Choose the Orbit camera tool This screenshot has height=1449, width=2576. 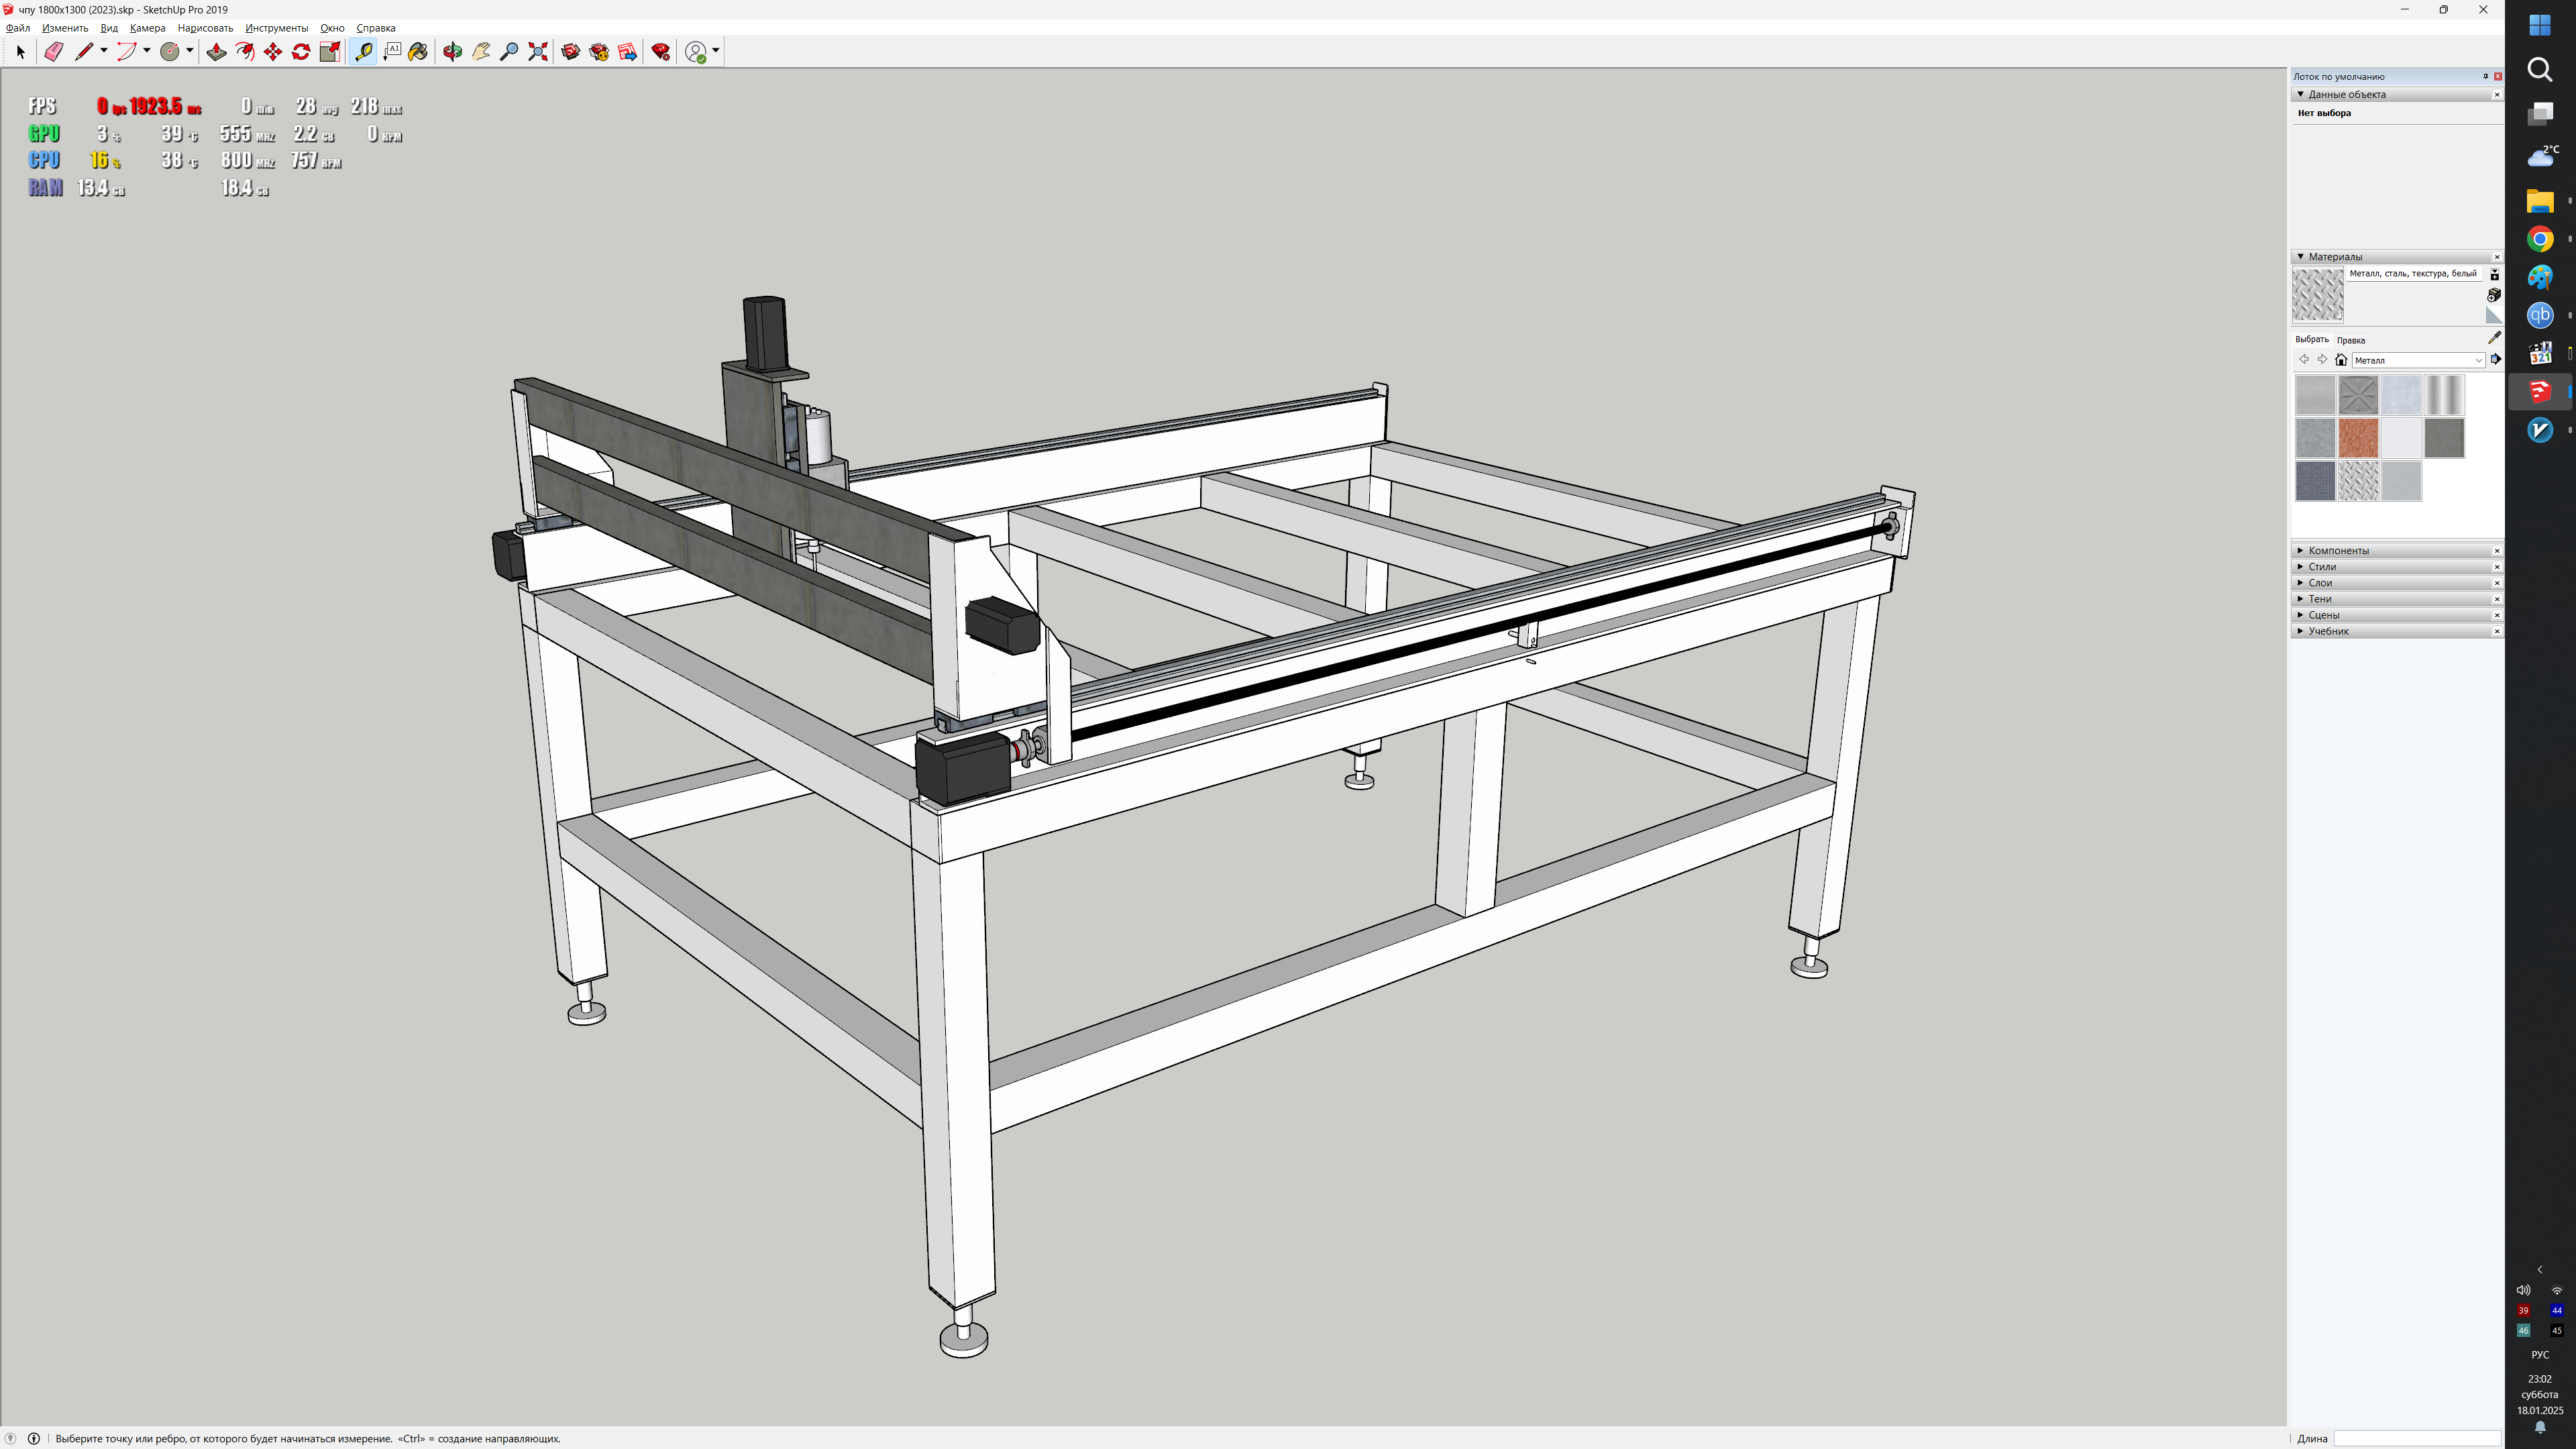click(x=453, y=52)
